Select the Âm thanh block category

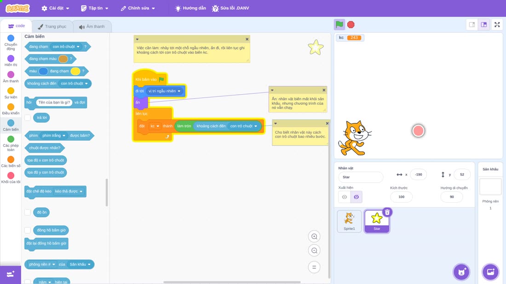11,77
